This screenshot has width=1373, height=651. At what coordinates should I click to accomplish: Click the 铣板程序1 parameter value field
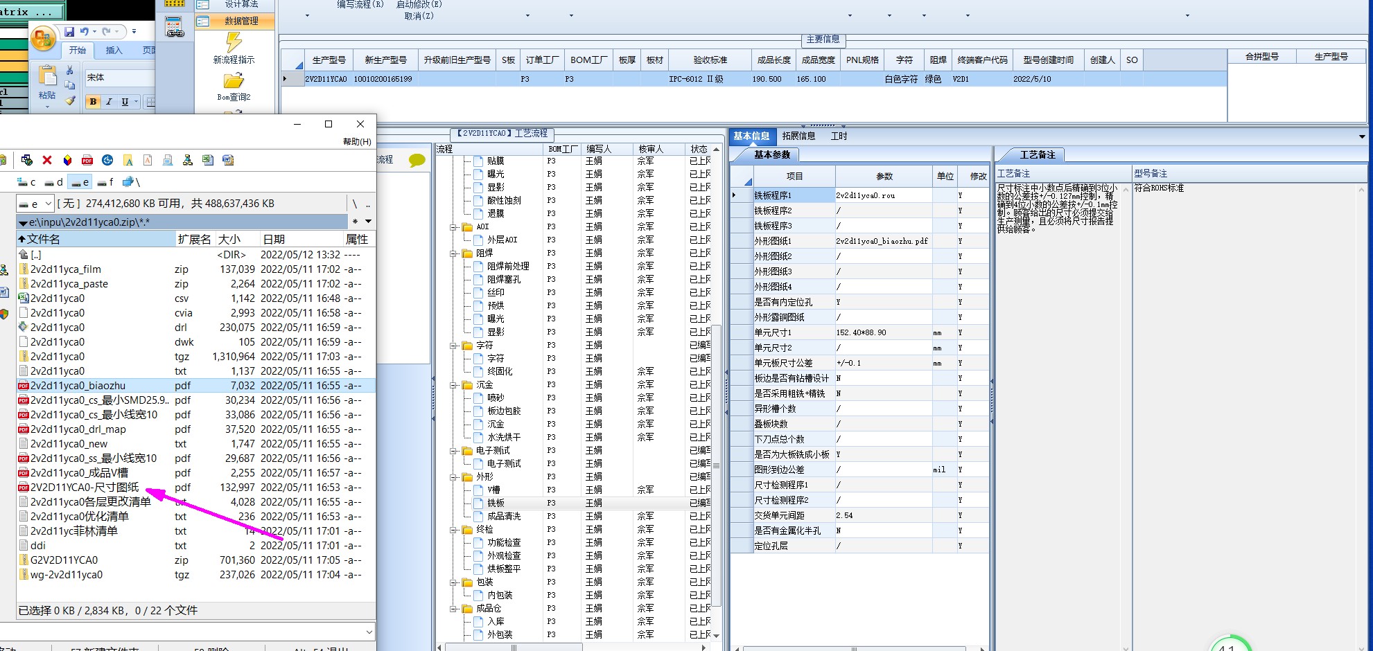[883, 195]
